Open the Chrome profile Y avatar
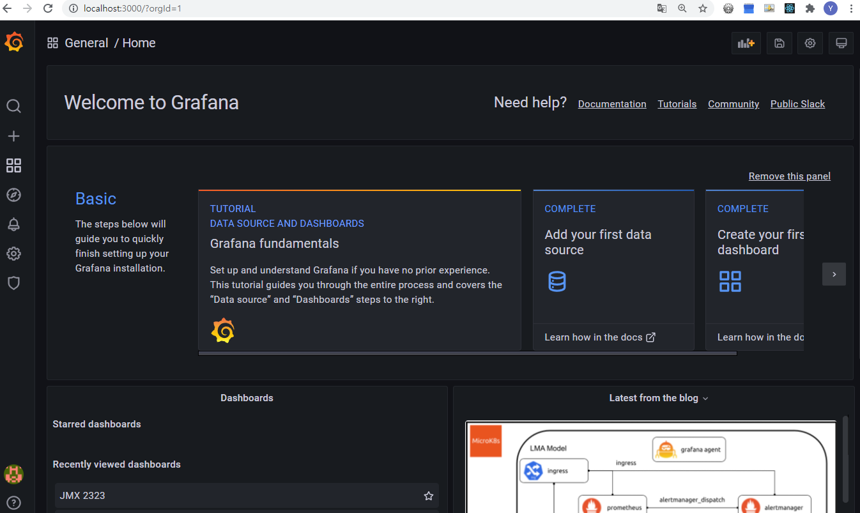Screen dimensions: 860x513 point(831,8)
